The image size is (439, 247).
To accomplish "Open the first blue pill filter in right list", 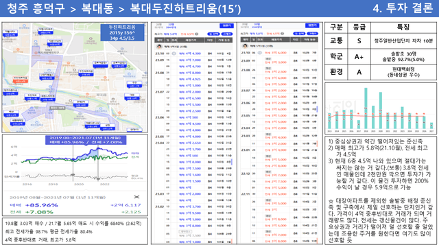I will (299, 34).
